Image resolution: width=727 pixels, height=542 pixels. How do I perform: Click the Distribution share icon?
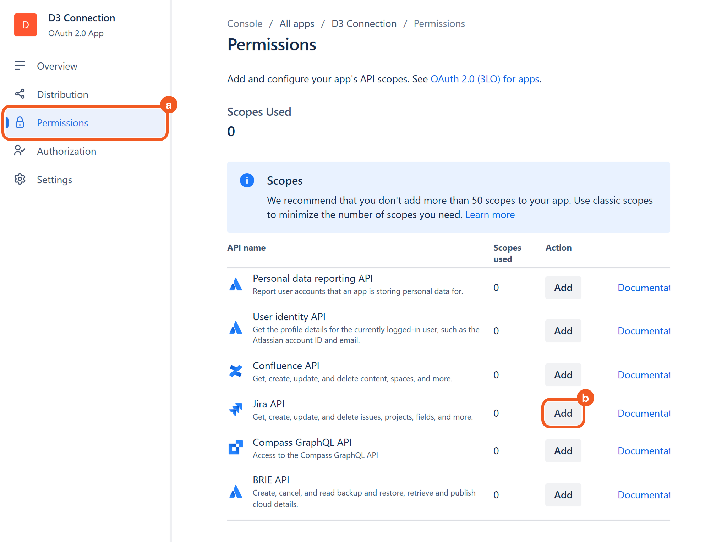[x=20, y=94]
